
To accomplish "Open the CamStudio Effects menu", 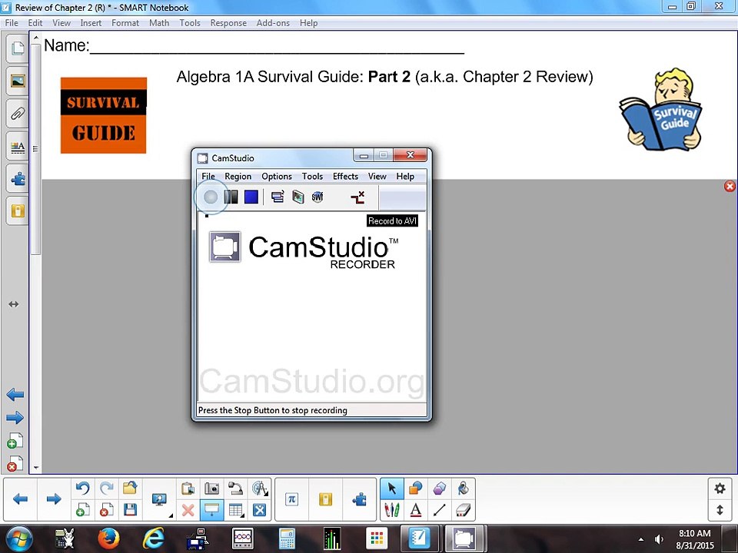I will (345, 177).
